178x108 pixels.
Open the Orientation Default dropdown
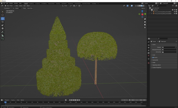[18, 8]
